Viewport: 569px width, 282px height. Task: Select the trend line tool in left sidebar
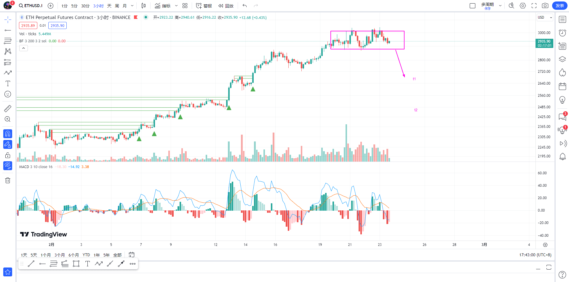[8, 30]
